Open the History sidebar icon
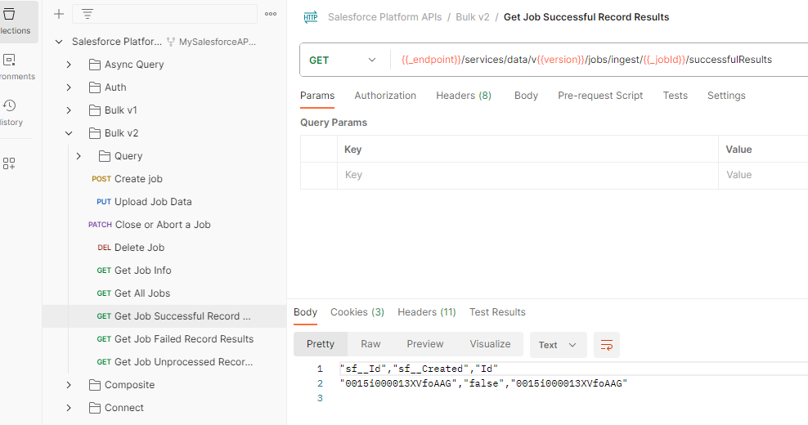This screenshot has width=808, height=425. [x=10, y=111]
